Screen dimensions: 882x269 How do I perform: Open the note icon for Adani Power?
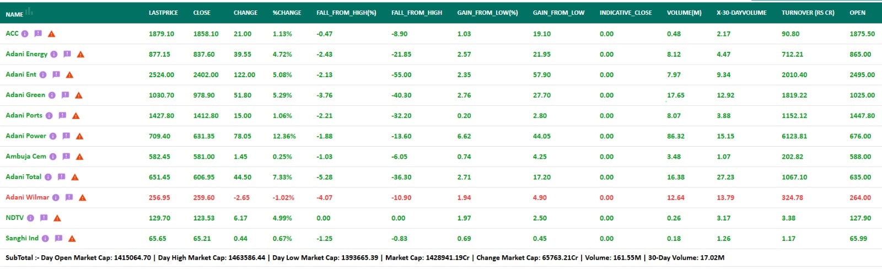(66, 136)
